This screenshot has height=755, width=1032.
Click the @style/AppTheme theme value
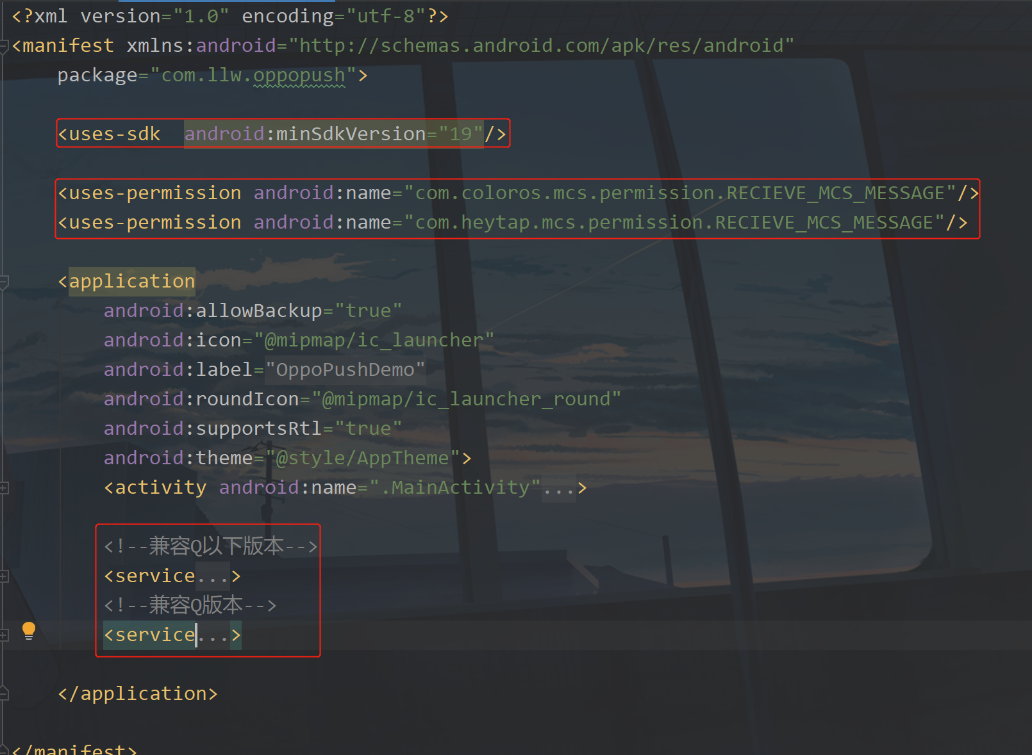coord(362,459)
